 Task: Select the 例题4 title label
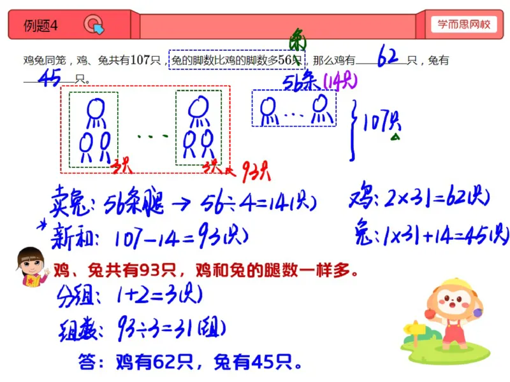coord(41,25)
